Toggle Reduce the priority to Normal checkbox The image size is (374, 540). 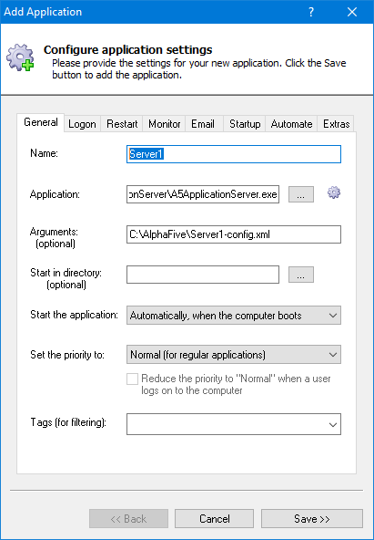[x=132, y=379]
